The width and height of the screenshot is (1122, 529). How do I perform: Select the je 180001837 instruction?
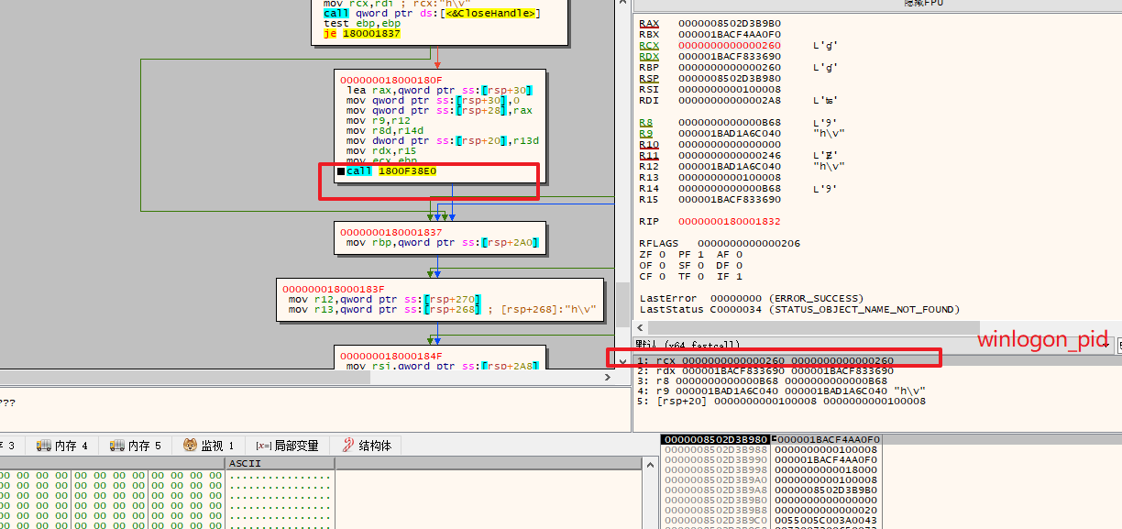[x=362, y=33]
